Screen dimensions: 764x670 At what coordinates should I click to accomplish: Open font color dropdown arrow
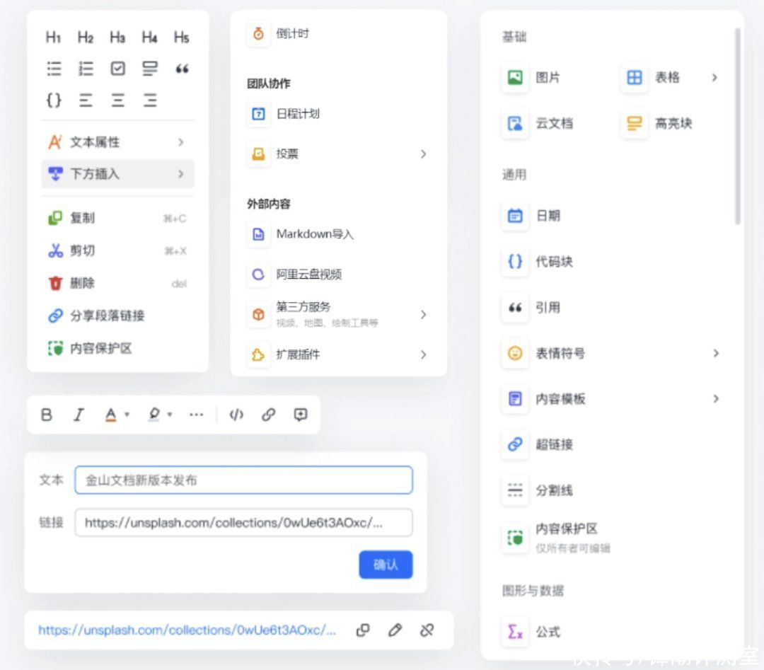[x=127, y=415]
